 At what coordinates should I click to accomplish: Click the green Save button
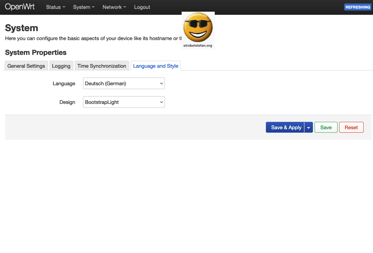coord(326,127)
